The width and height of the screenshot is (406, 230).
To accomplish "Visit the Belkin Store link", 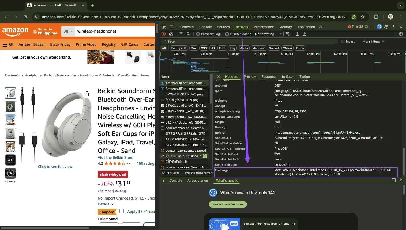I will 115,157.
